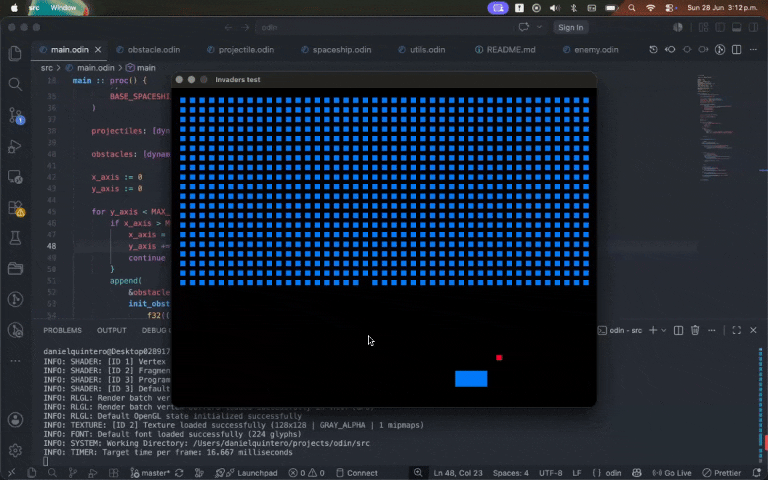Select main symbol in the breadcrumb
Viewport: 768px width, 480px height.
146,67
